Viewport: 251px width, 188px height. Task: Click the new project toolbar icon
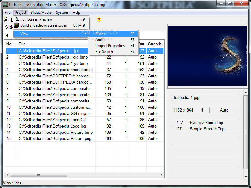point(6,19)
